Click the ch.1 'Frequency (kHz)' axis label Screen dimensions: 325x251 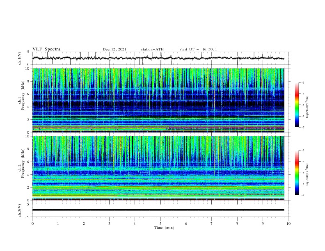(23, 96)
